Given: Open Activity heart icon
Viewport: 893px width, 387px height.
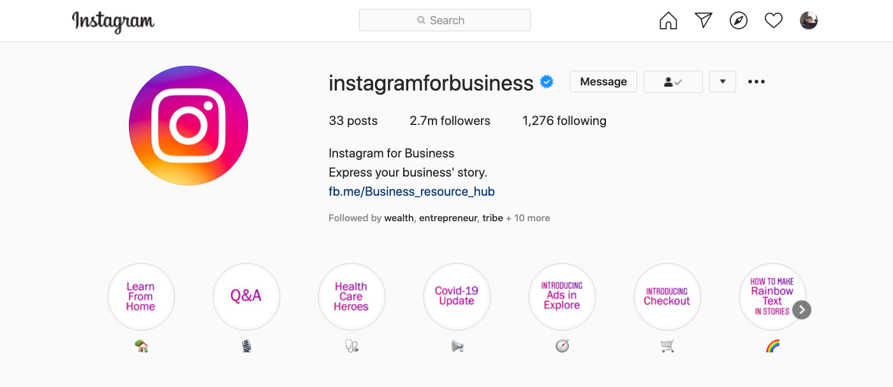Looking at the screenshot, I should [x=774, y=20].
